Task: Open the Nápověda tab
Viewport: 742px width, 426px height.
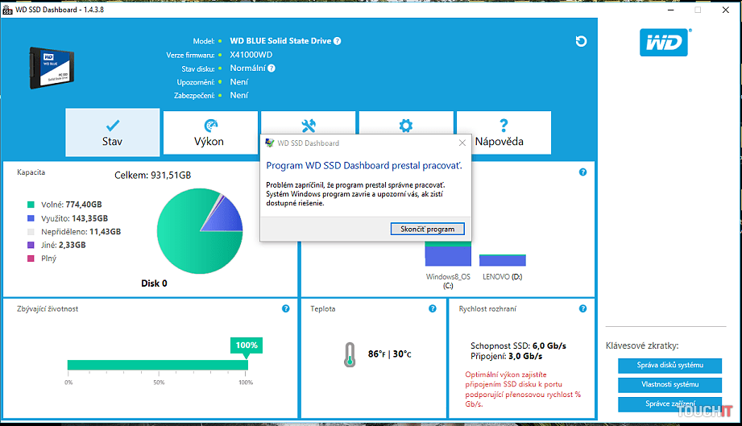Action: [504, 133]
